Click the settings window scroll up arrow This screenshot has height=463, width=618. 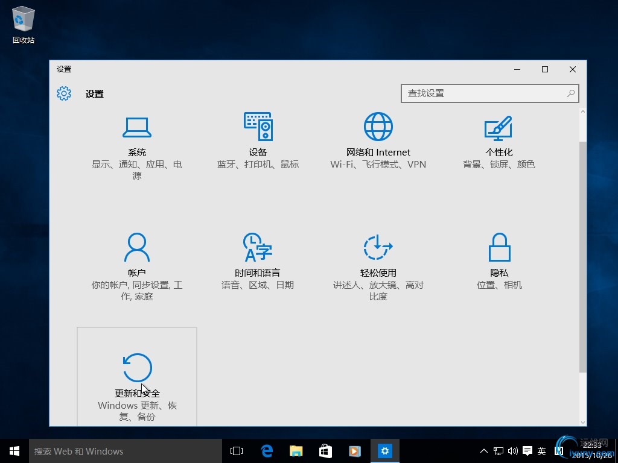pyautogui.click(x=582, y=112)
